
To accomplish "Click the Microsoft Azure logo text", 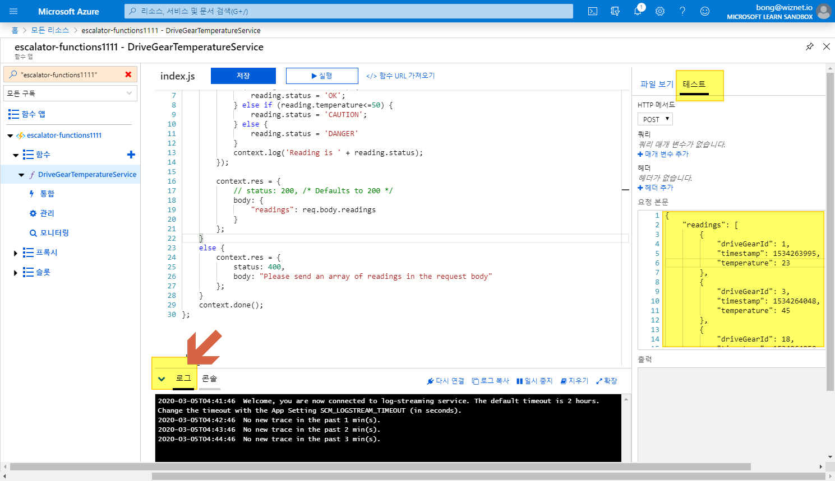I will coord(68,11).
